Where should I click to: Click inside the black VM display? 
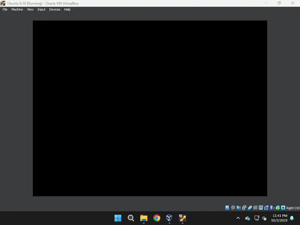tap(150, 108)
